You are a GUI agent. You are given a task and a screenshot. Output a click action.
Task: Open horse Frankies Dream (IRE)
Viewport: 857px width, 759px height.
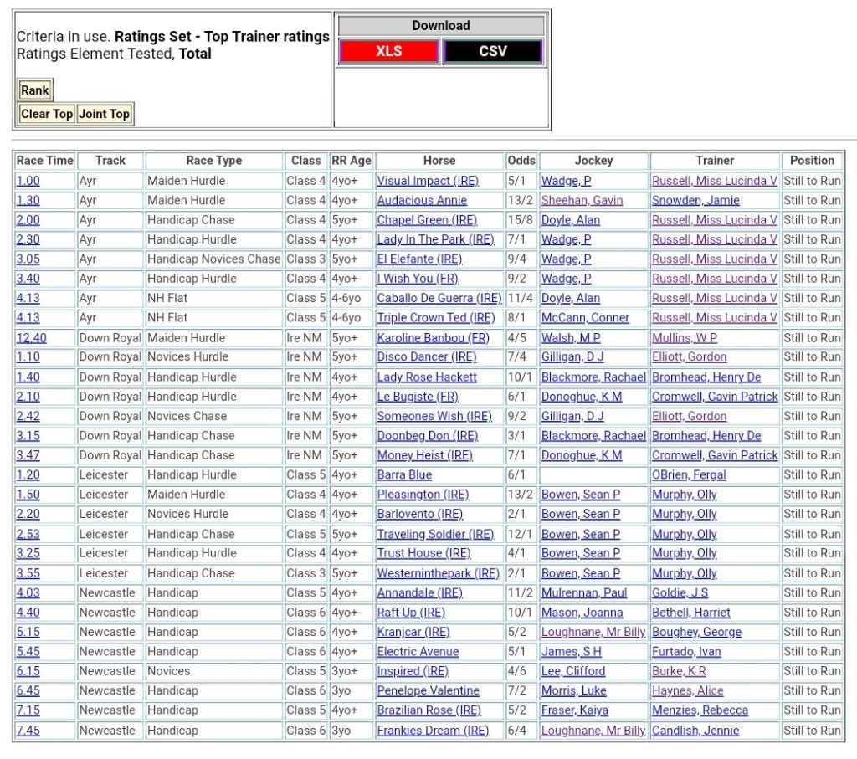433,731
